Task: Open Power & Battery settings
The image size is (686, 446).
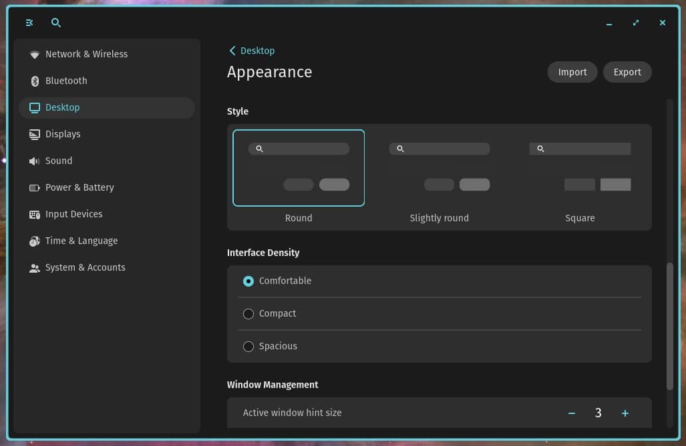Action: (x=79, y=187)
